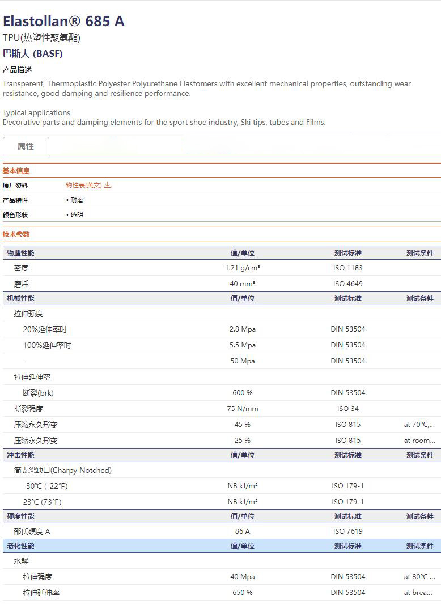Screen dimensions: 441x616
Task: Click the 硬度性能 table header
Action: click(20, 517)
